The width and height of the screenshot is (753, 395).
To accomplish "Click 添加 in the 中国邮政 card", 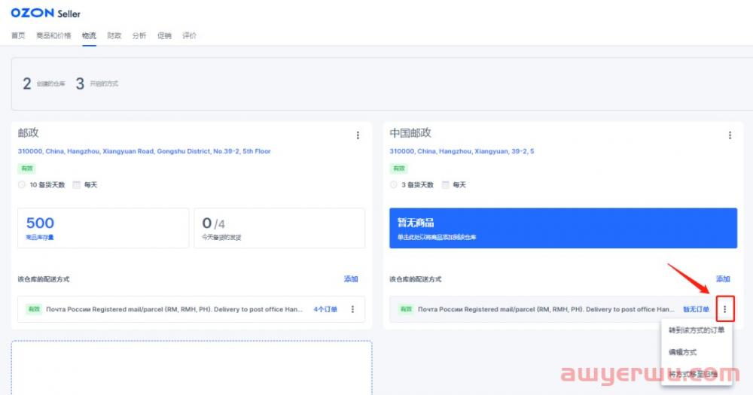I will click(x=723, y=279).
